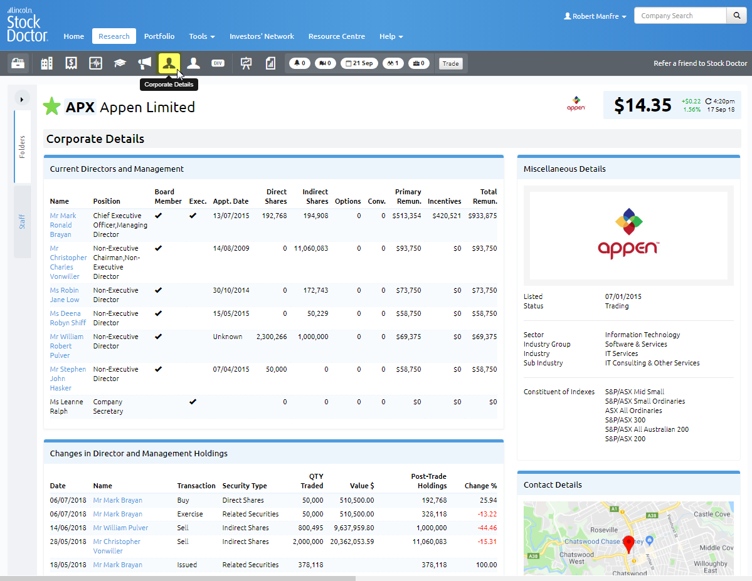Open Investors' Network menu item
The width and height of the screenshot is (752, 581).
(x=262, y=36)
